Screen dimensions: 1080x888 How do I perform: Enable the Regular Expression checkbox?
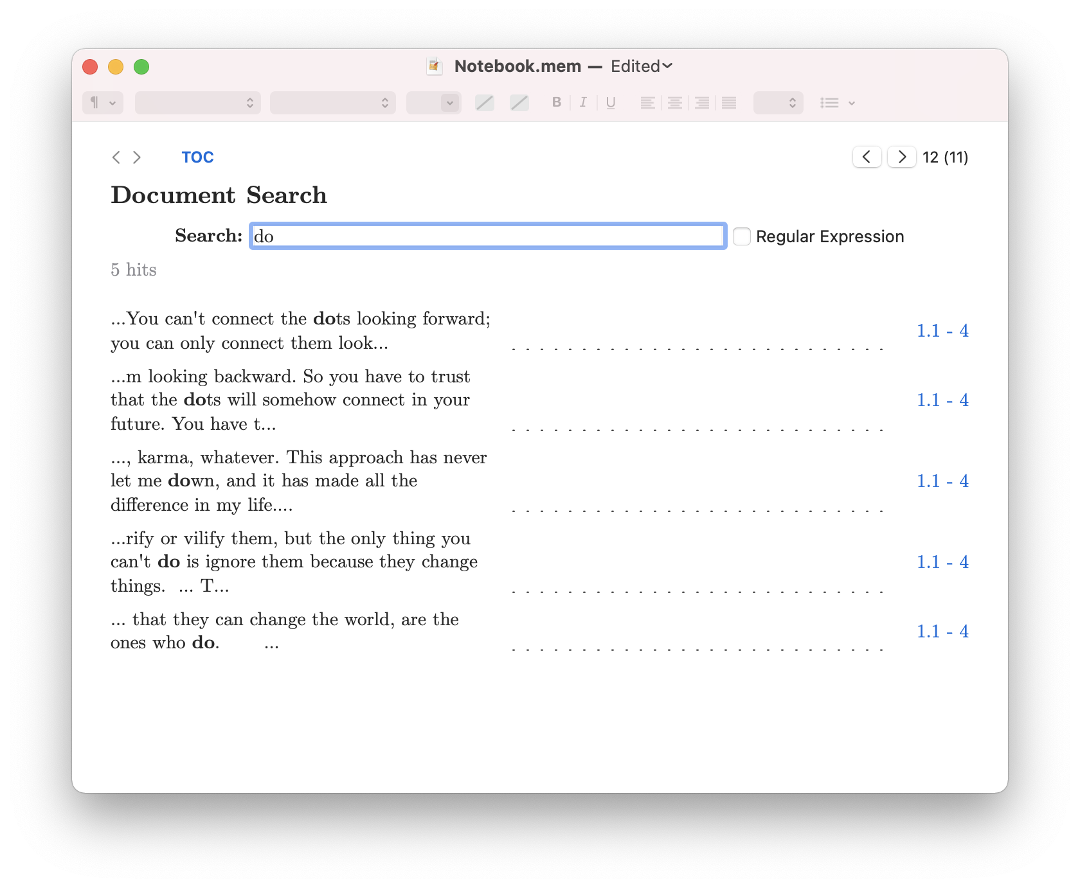point(742,236)
